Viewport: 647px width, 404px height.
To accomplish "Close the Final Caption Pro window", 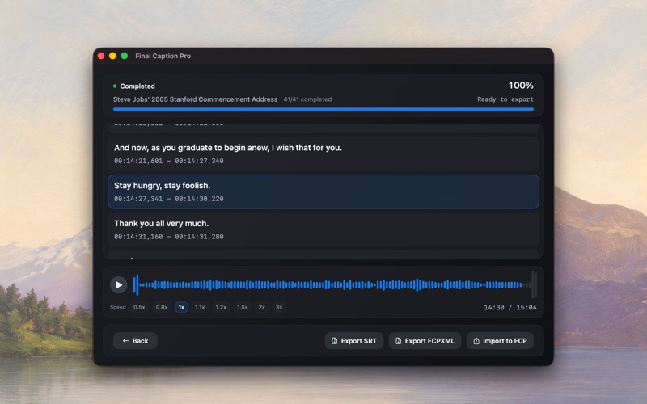I will [101, 56].
